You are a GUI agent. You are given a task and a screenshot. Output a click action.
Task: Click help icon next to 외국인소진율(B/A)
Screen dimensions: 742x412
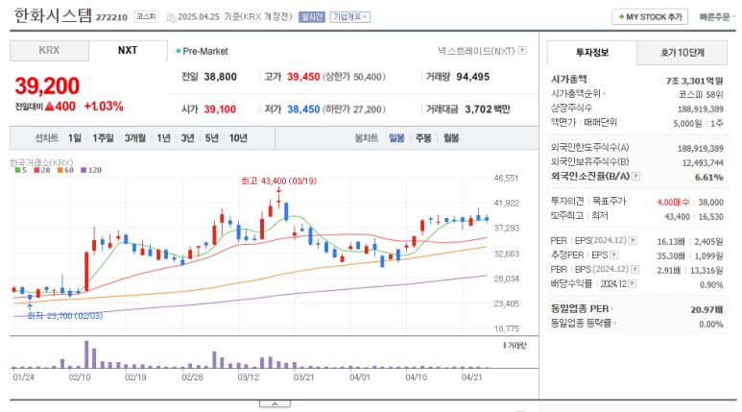(x=636, y=176)
